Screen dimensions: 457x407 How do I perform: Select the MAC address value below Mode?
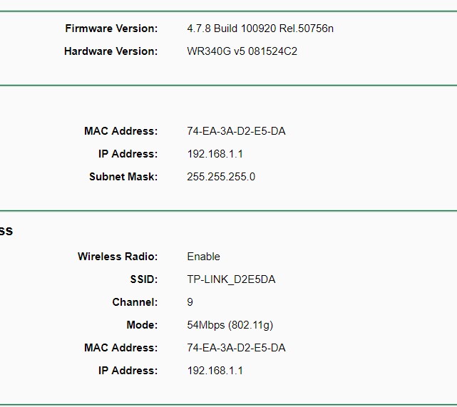(x=236, y=348)
